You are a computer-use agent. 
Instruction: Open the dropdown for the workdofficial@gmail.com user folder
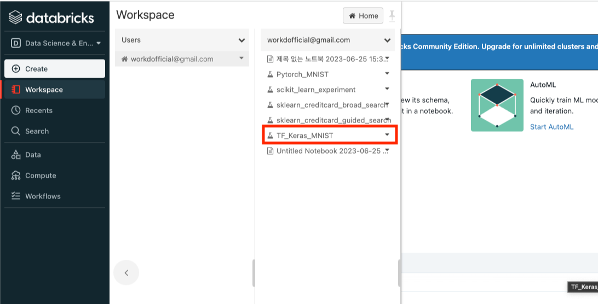[x=241, y=59]
